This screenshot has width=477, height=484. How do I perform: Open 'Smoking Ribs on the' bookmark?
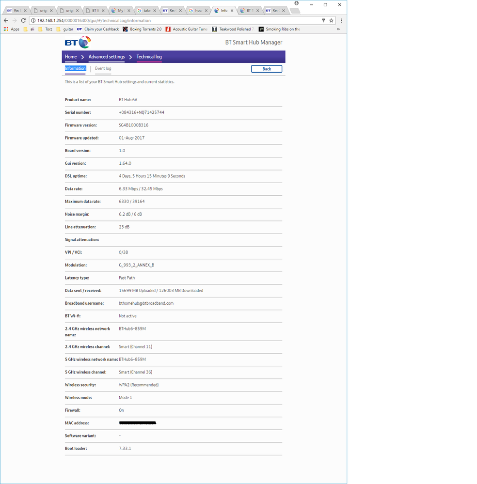[280, 29]
